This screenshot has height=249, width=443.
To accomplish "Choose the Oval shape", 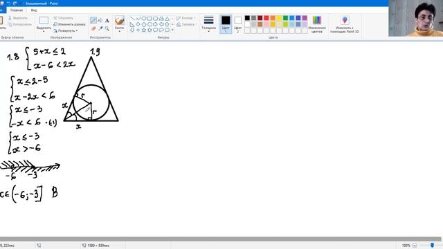I will 144,19.
